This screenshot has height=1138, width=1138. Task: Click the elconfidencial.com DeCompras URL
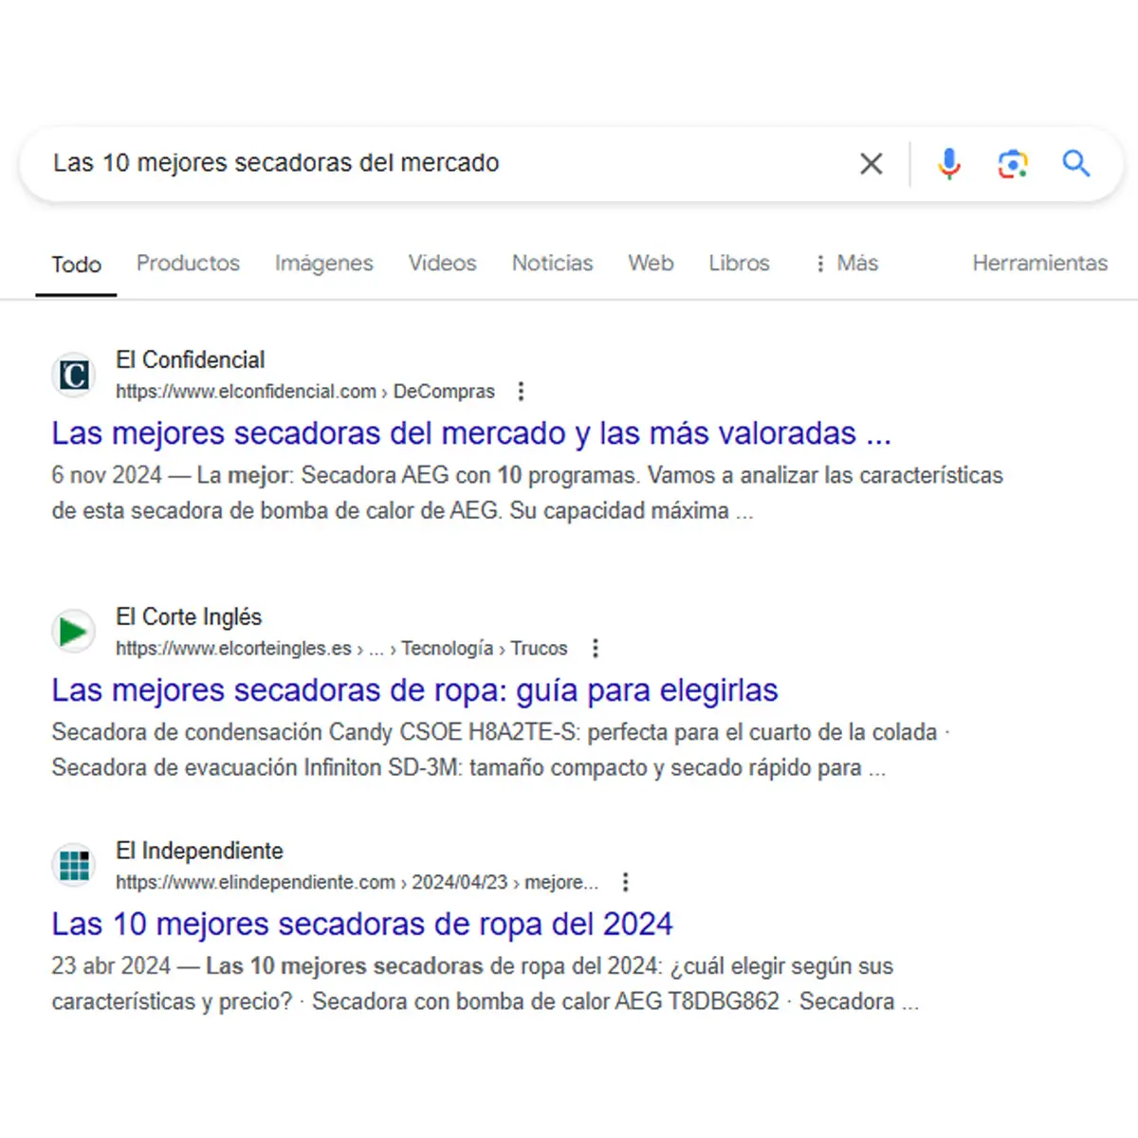coord(305,391)
